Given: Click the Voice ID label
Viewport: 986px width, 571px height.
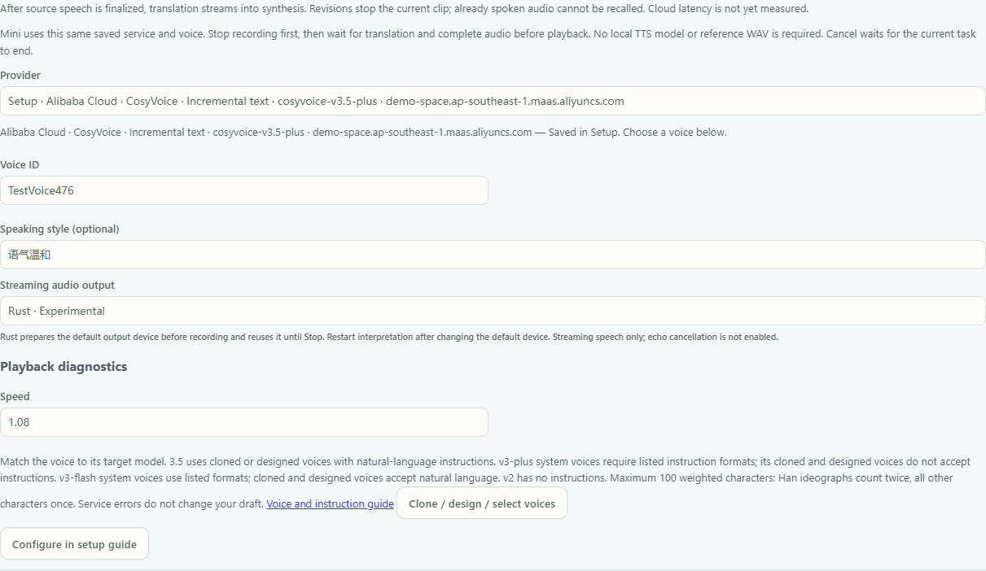Looking at the screenshot, I should point(20,165).
